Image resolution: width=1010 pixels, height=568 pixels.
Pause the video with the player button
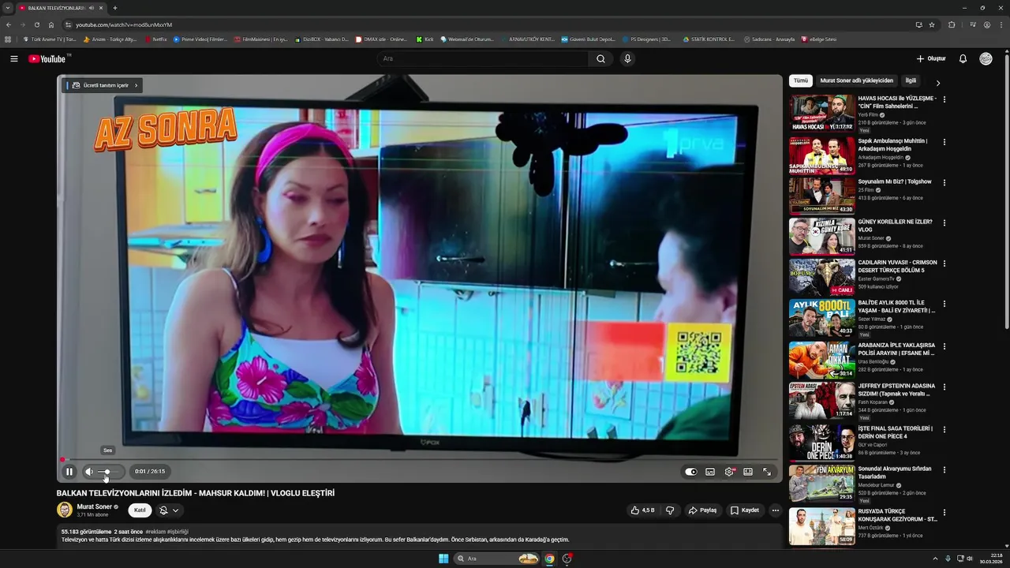[x=69, y=472]
